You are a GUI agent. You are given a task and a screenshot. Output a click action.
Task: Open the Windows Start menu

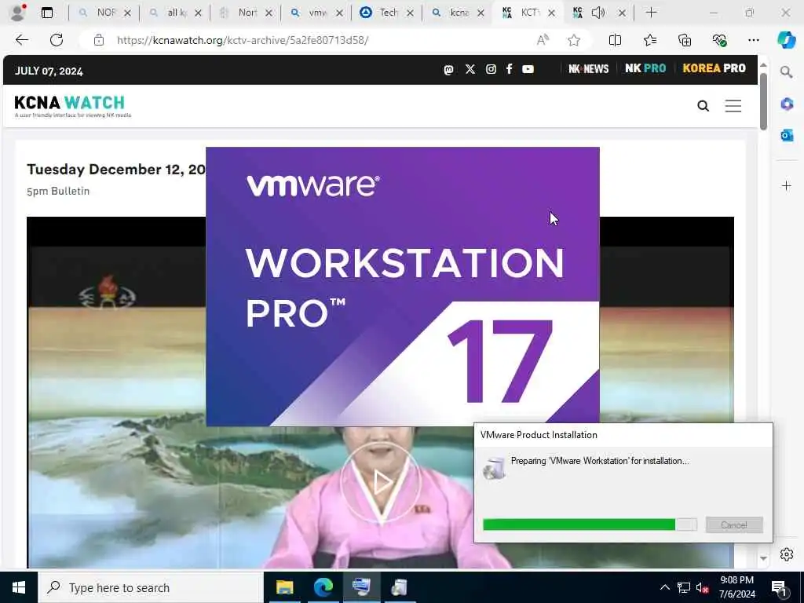tap(19, 587)
